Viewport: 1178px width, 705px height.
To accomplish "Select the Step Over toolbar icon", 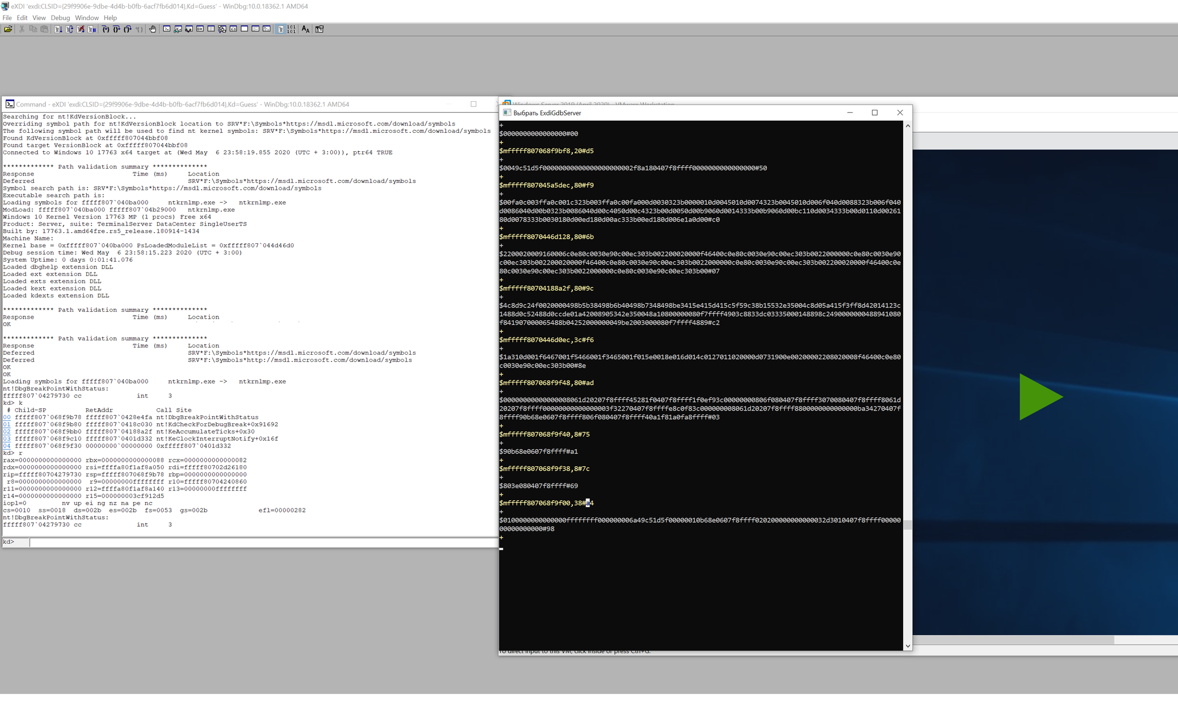I will point(116,29).
